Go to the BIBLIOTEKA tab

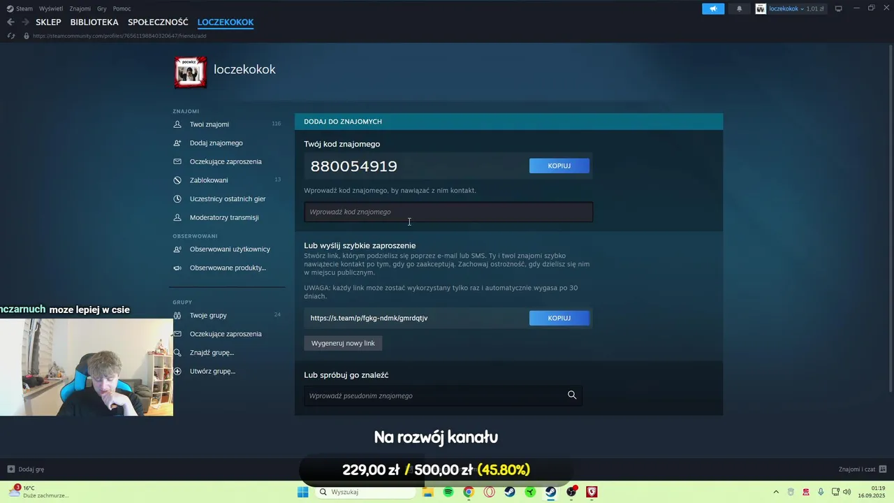coord(94,22)
